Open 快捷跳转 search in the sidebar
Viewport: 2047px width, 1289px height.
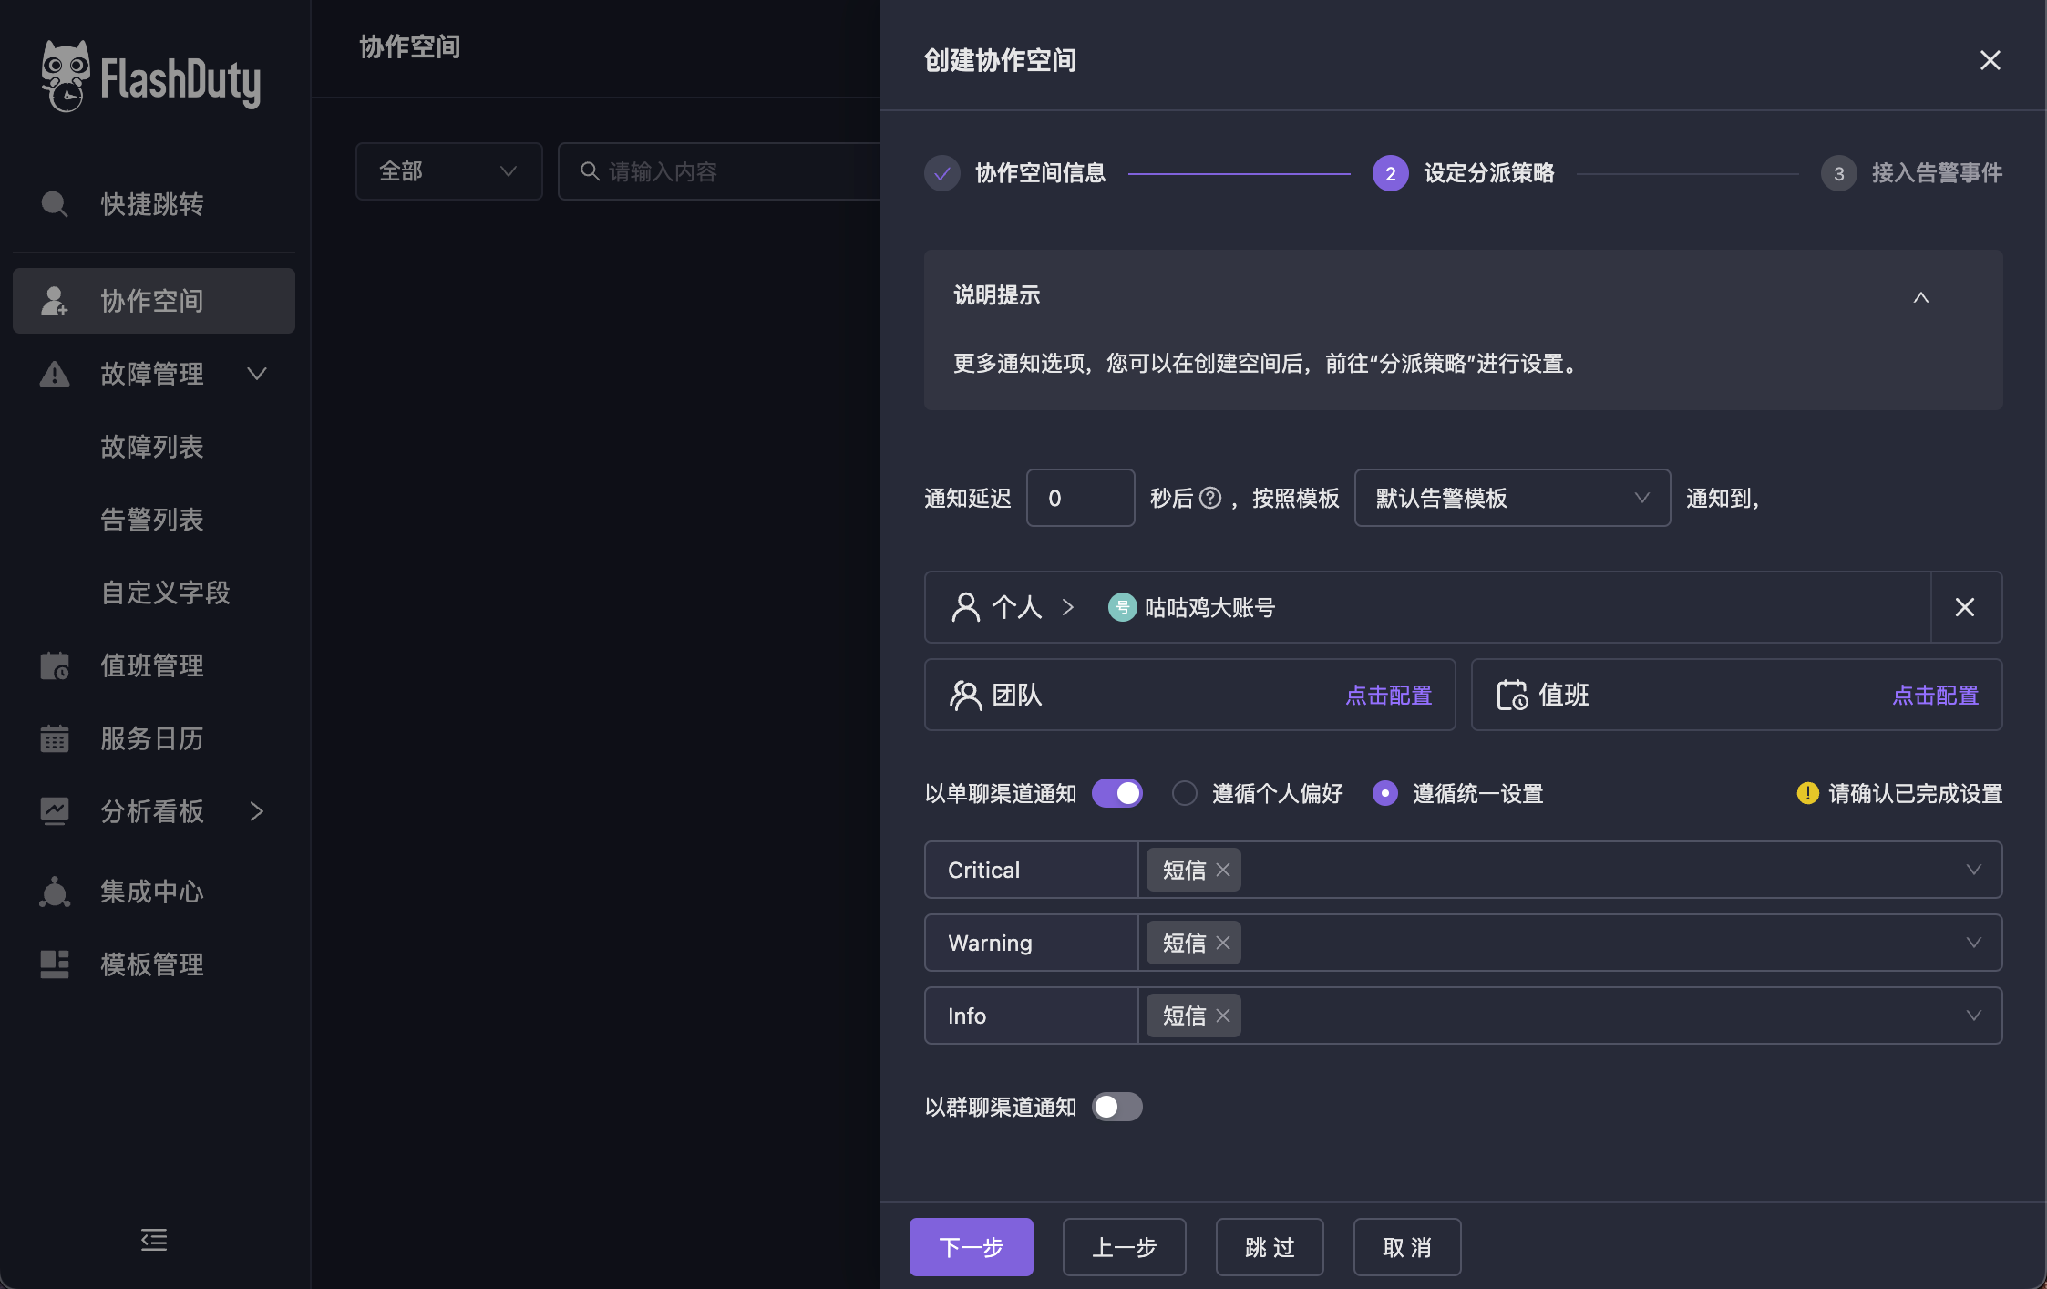(x=151, y=204)
